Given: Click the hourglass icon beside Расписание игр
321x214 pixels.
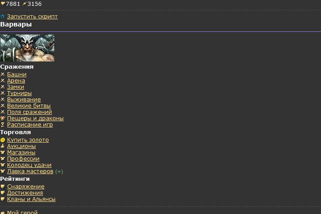Looking at the screenshot, I should coord(3,125).
